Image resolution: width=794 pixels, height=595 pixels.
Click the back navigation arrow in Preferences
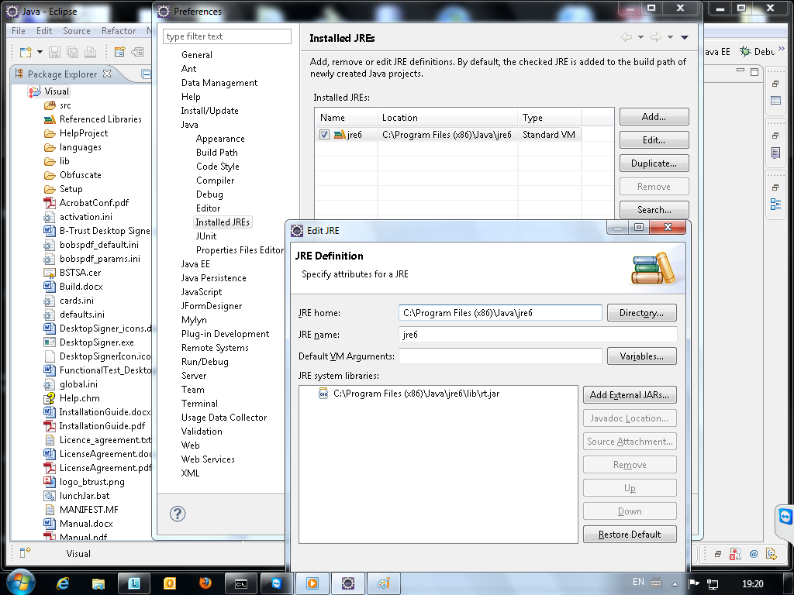coord(627,37)
